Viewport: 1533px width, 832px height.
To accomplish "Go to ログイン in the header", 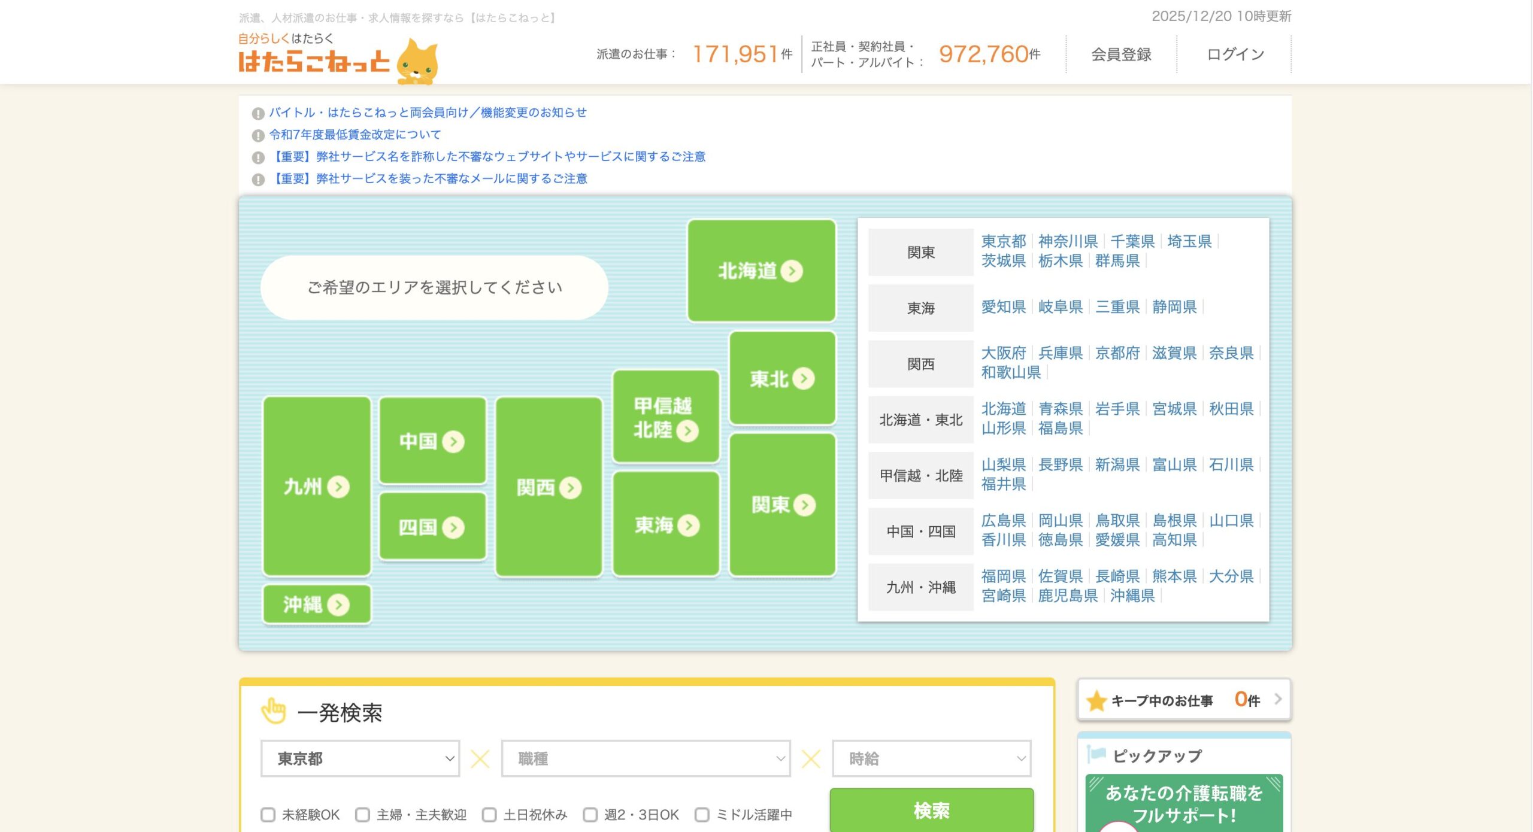I will [x=1235, y=54].
